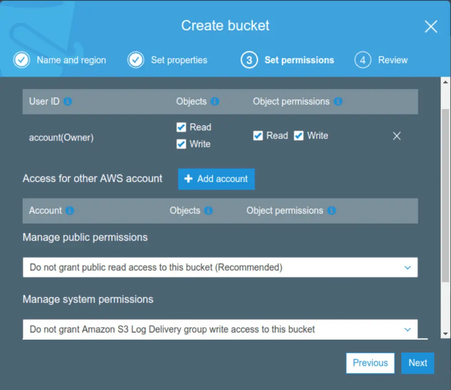Open info icon next to User ID
The height and width of the screenshot is (390, 451).
coord(68,101)
